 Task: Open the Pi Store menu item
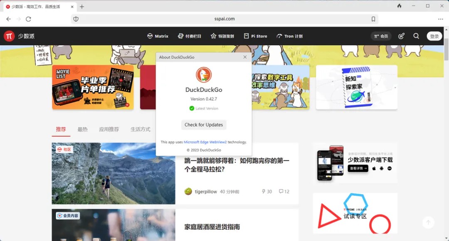[255, 36]
